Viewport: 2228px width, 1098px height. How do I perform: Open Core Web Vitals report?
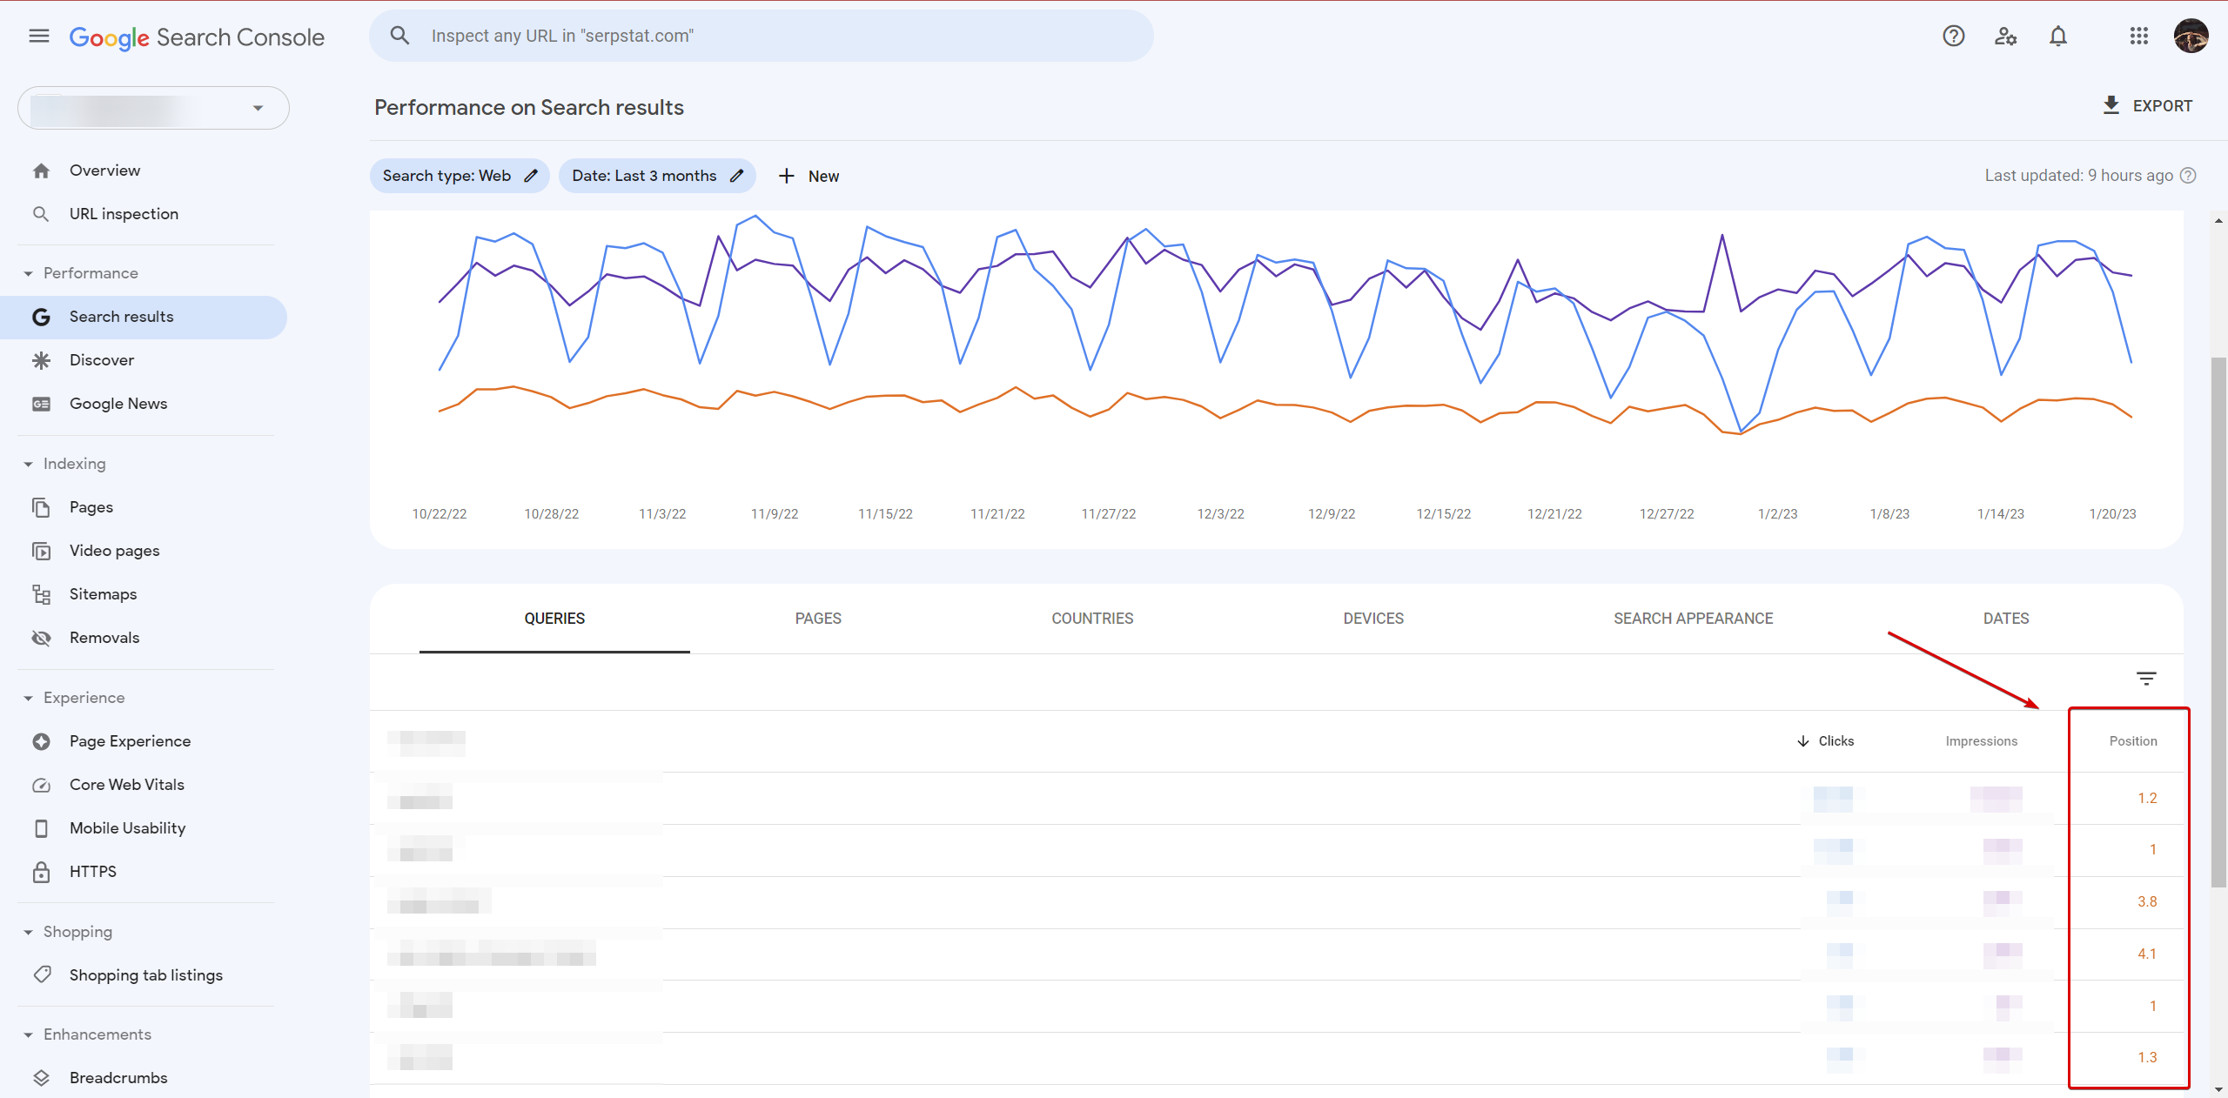[127, 785]
